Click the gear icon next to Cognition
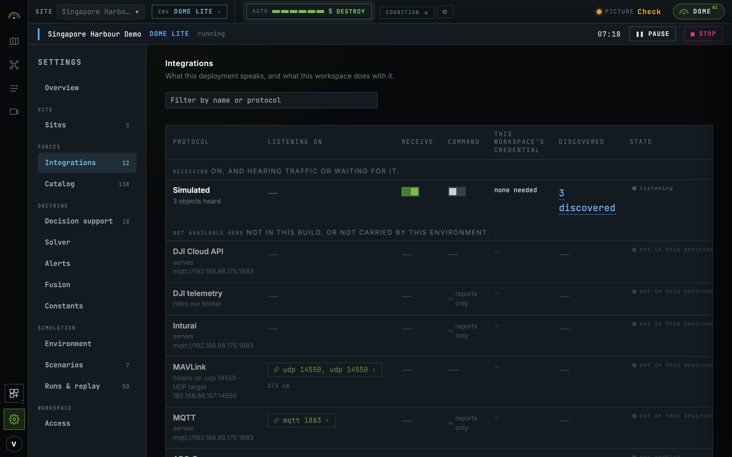This screenshot has height=457, width=732. point(445,12)
